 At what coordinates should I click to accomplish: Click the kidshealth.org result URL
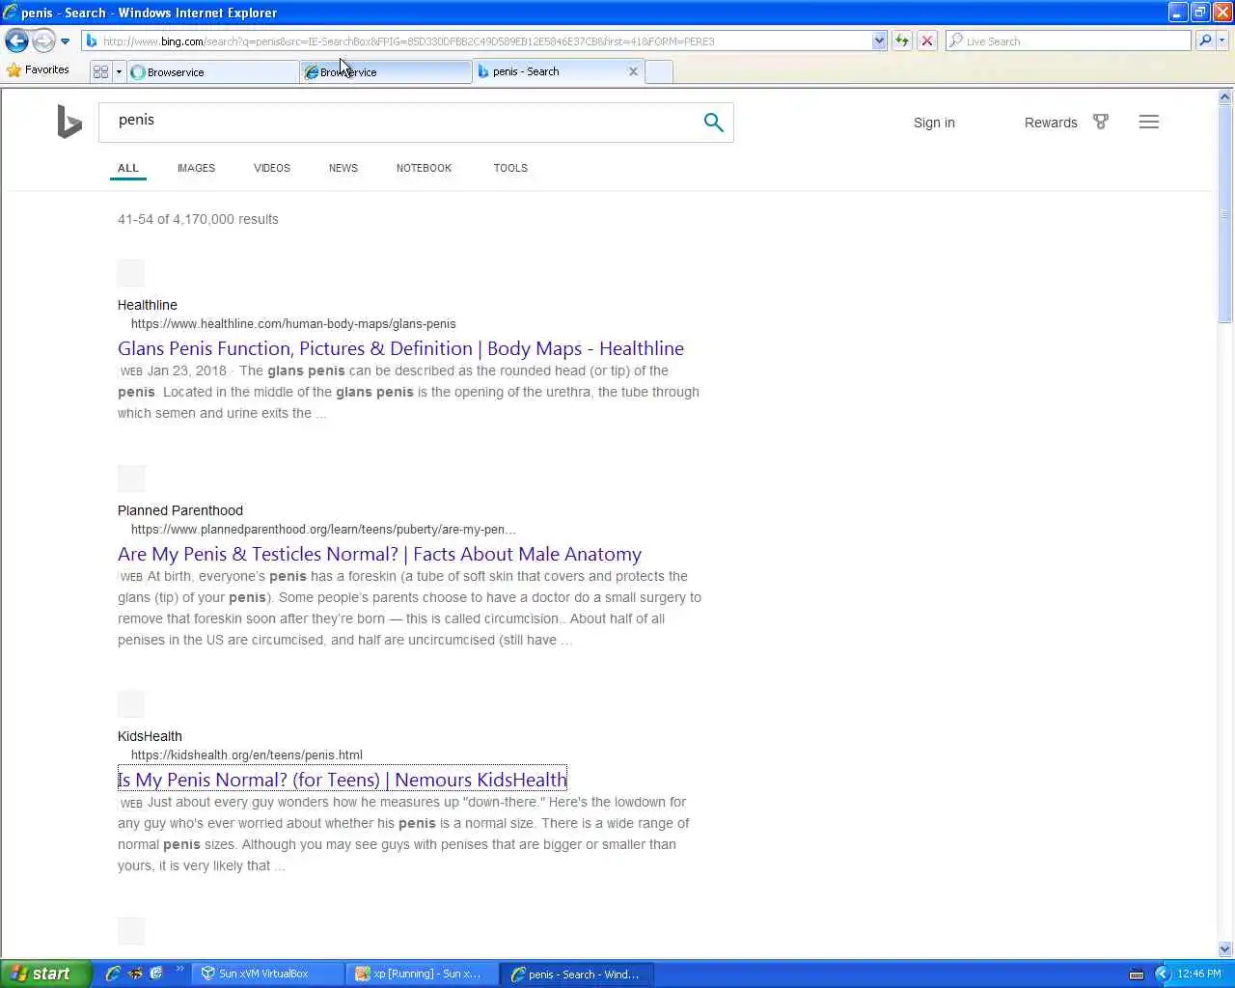(x=247, y=755)
